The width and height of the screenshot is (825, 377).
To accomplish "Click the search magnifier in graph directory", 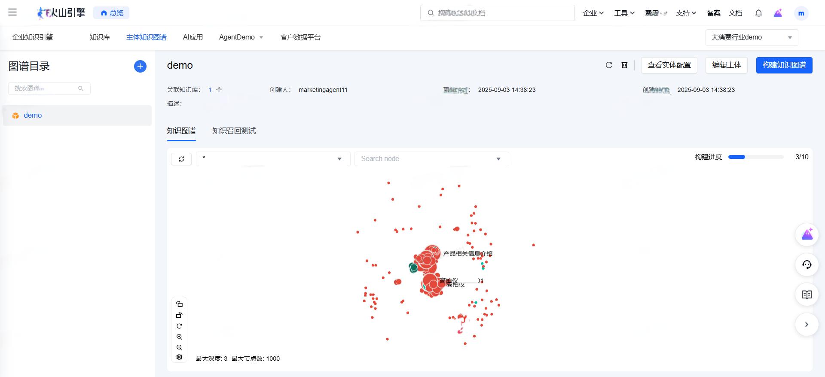I will (81, 88).
